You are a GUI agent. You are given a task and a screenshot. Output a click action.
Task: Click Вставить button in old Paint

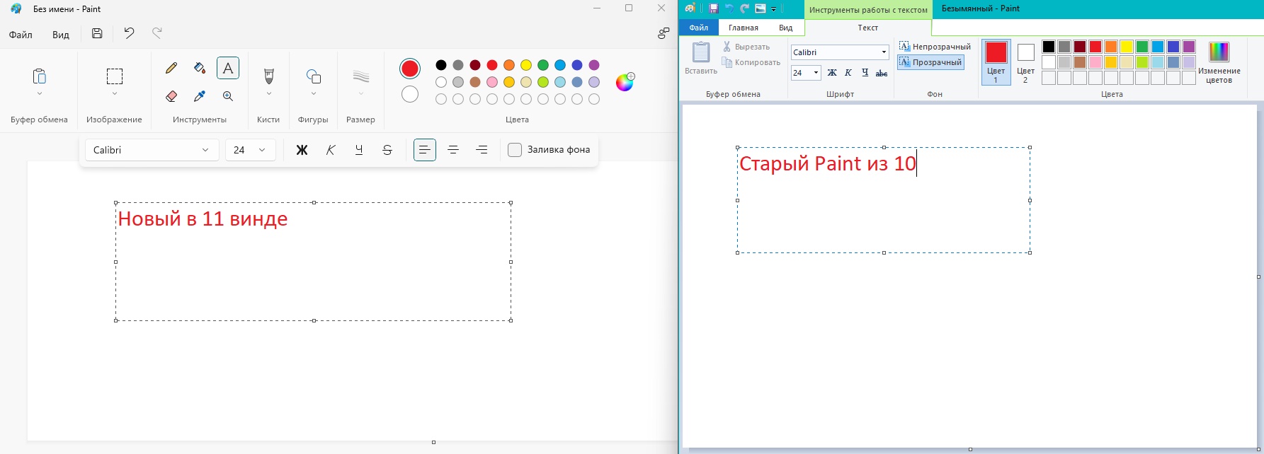click(x=701, y=58)
